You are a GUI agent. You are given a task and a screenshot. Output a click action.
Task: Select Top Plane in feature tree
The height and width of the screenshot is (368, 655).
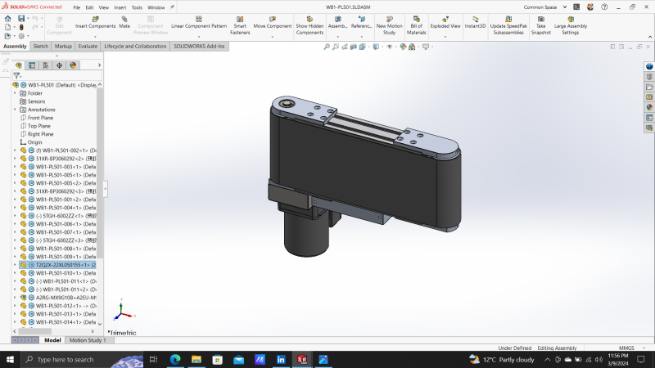(x=40, y=126)
